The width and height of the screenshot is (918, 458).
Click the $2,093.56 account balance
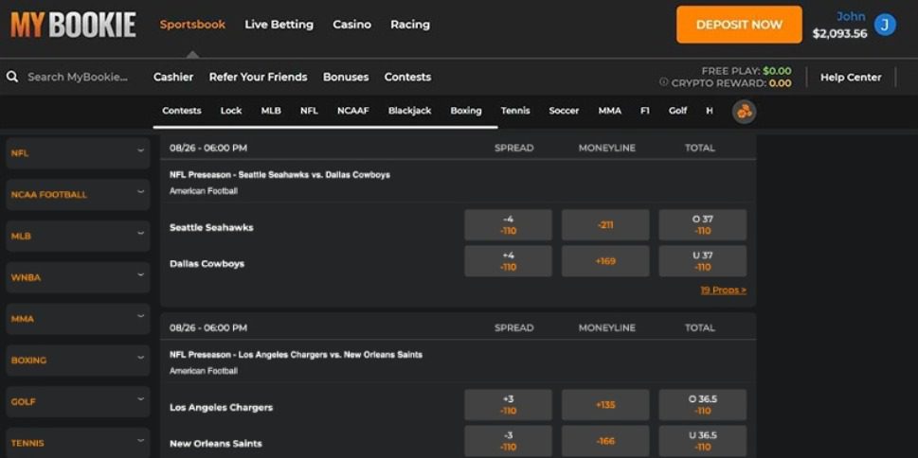(x=839, y=34)
